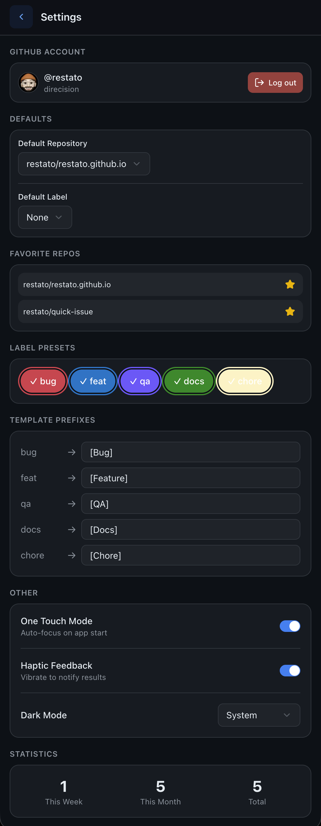Turn off Haptic Feedback
The image size is (321, 826).
(289, 671)
